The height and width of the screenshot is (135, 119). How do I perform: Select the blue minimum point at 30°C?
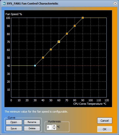(35, 65)
